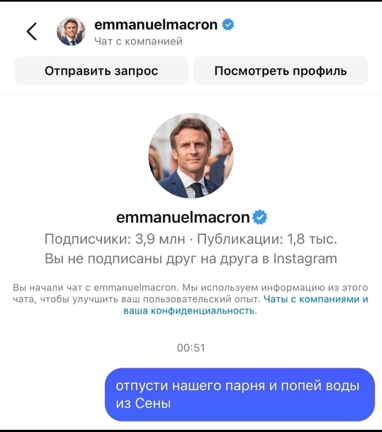
Task: Tap the small avatar in chat header
Action: 71,32
